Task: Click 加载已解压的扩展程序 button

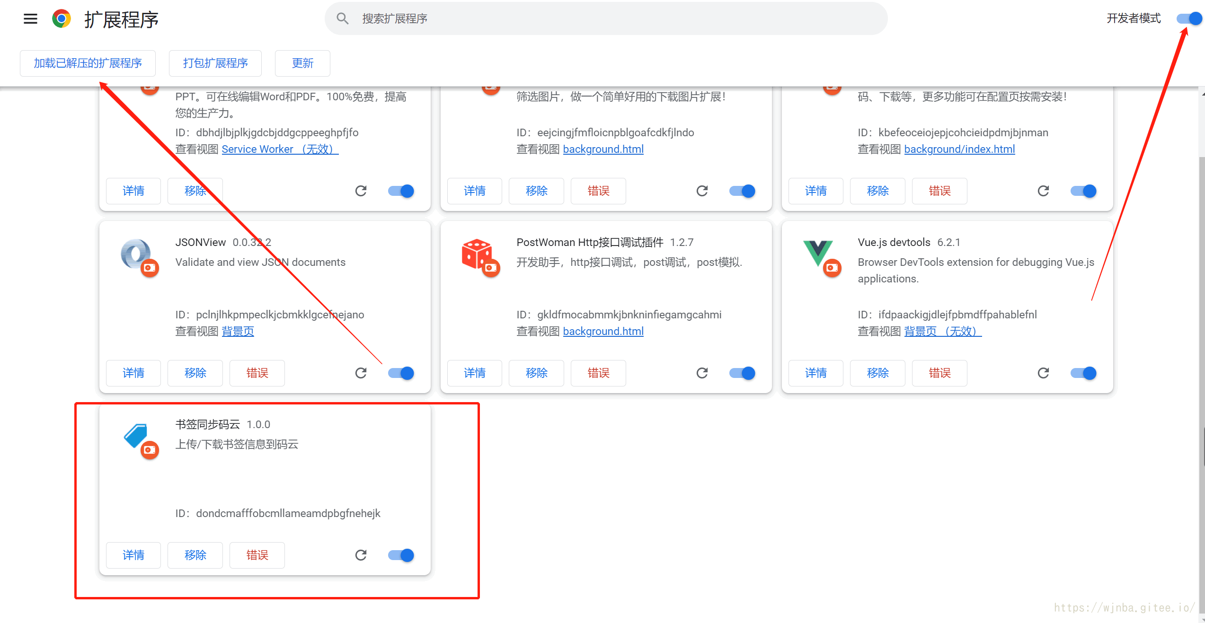Action: click(88, 63)
